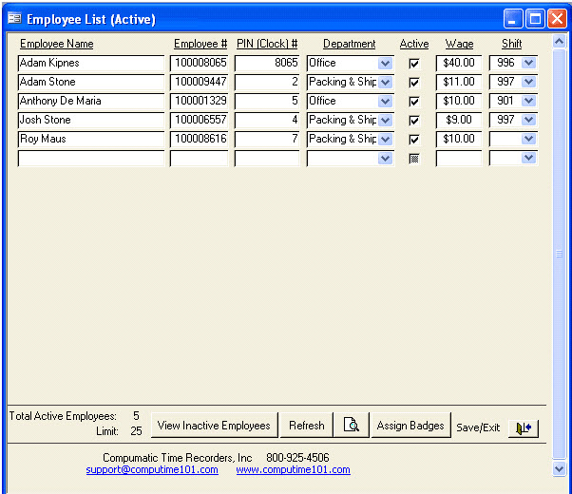The image size is (572, 494).
Task: Click the Save/Exit label
Action: [x=478, y=427]
